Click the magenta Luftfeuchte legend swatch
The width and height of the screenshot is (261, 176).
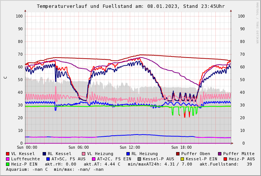8,159
